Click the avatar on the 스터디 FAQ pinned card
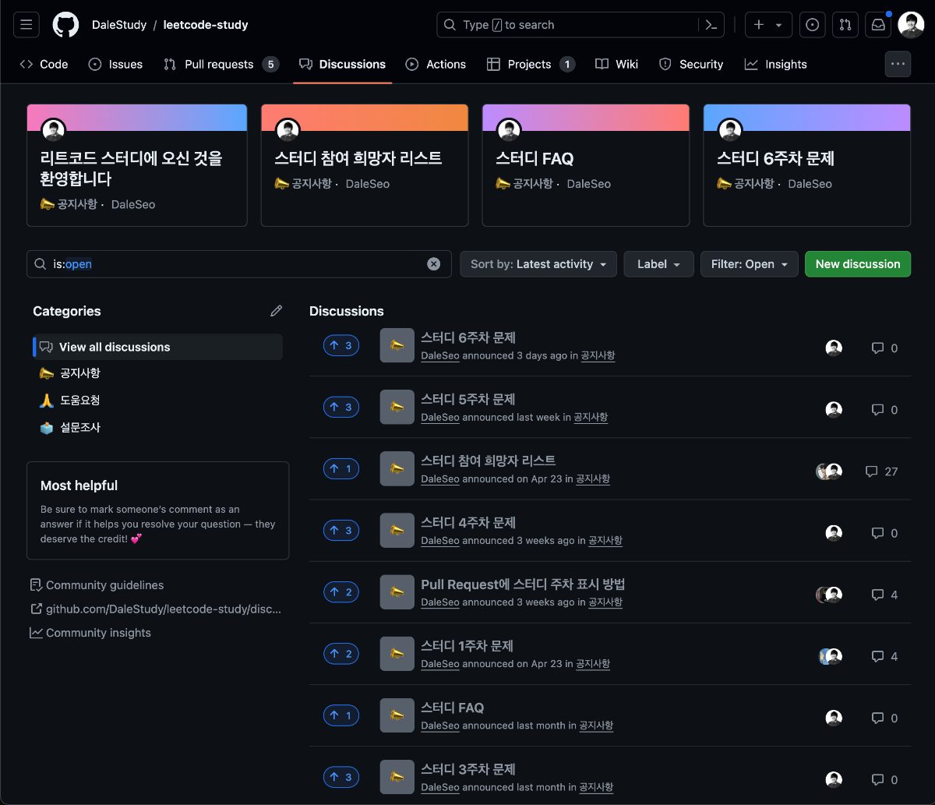 [x=508, y=130]
